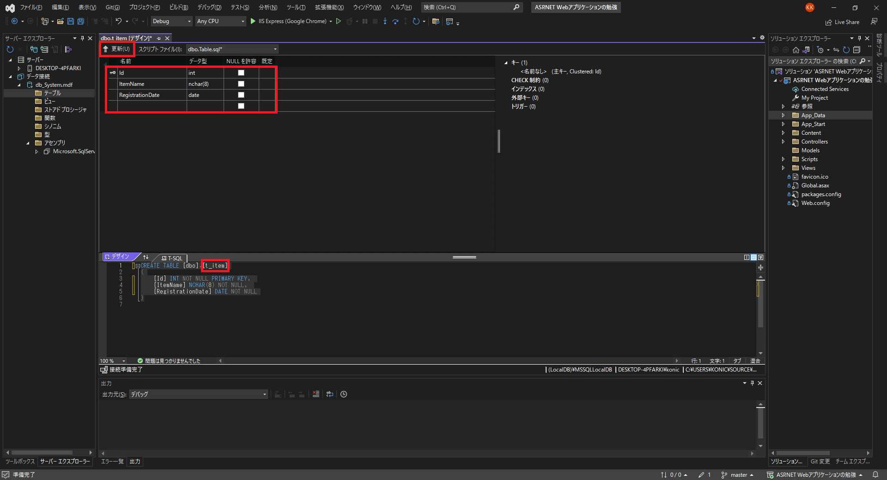Open the File (ファイル) menu
Image resolution: width=887 pixels, height=480 pixels.
point(31,7)
